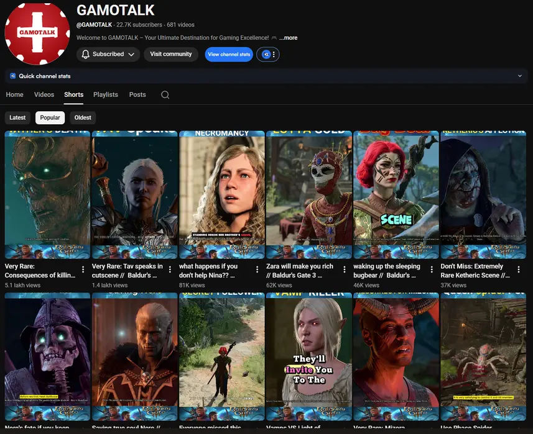
Task: Play the Withers skull short thumbnail
Action: [47, 195]
